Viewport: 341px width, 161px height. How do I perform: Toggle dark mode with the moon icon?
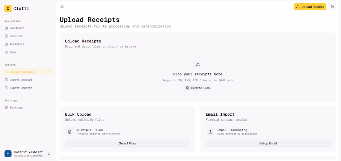(x=332, y=7)
